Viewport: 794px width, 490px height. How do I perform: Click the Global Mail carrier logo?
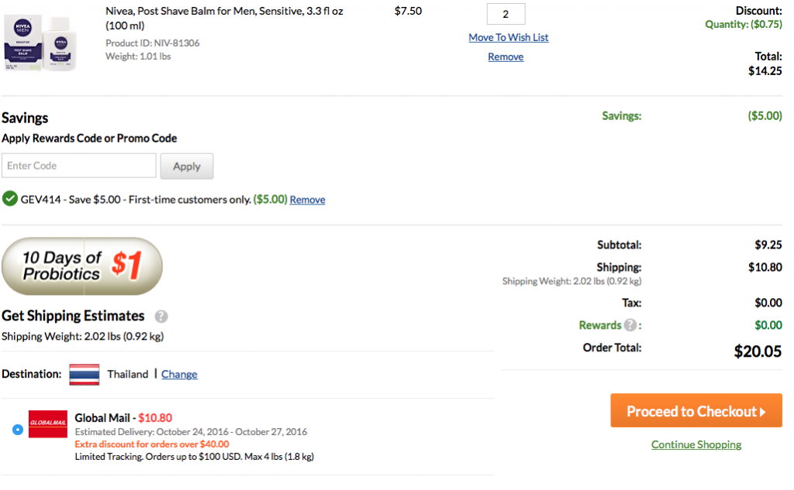pyautogui.click(x=47, y=423)
